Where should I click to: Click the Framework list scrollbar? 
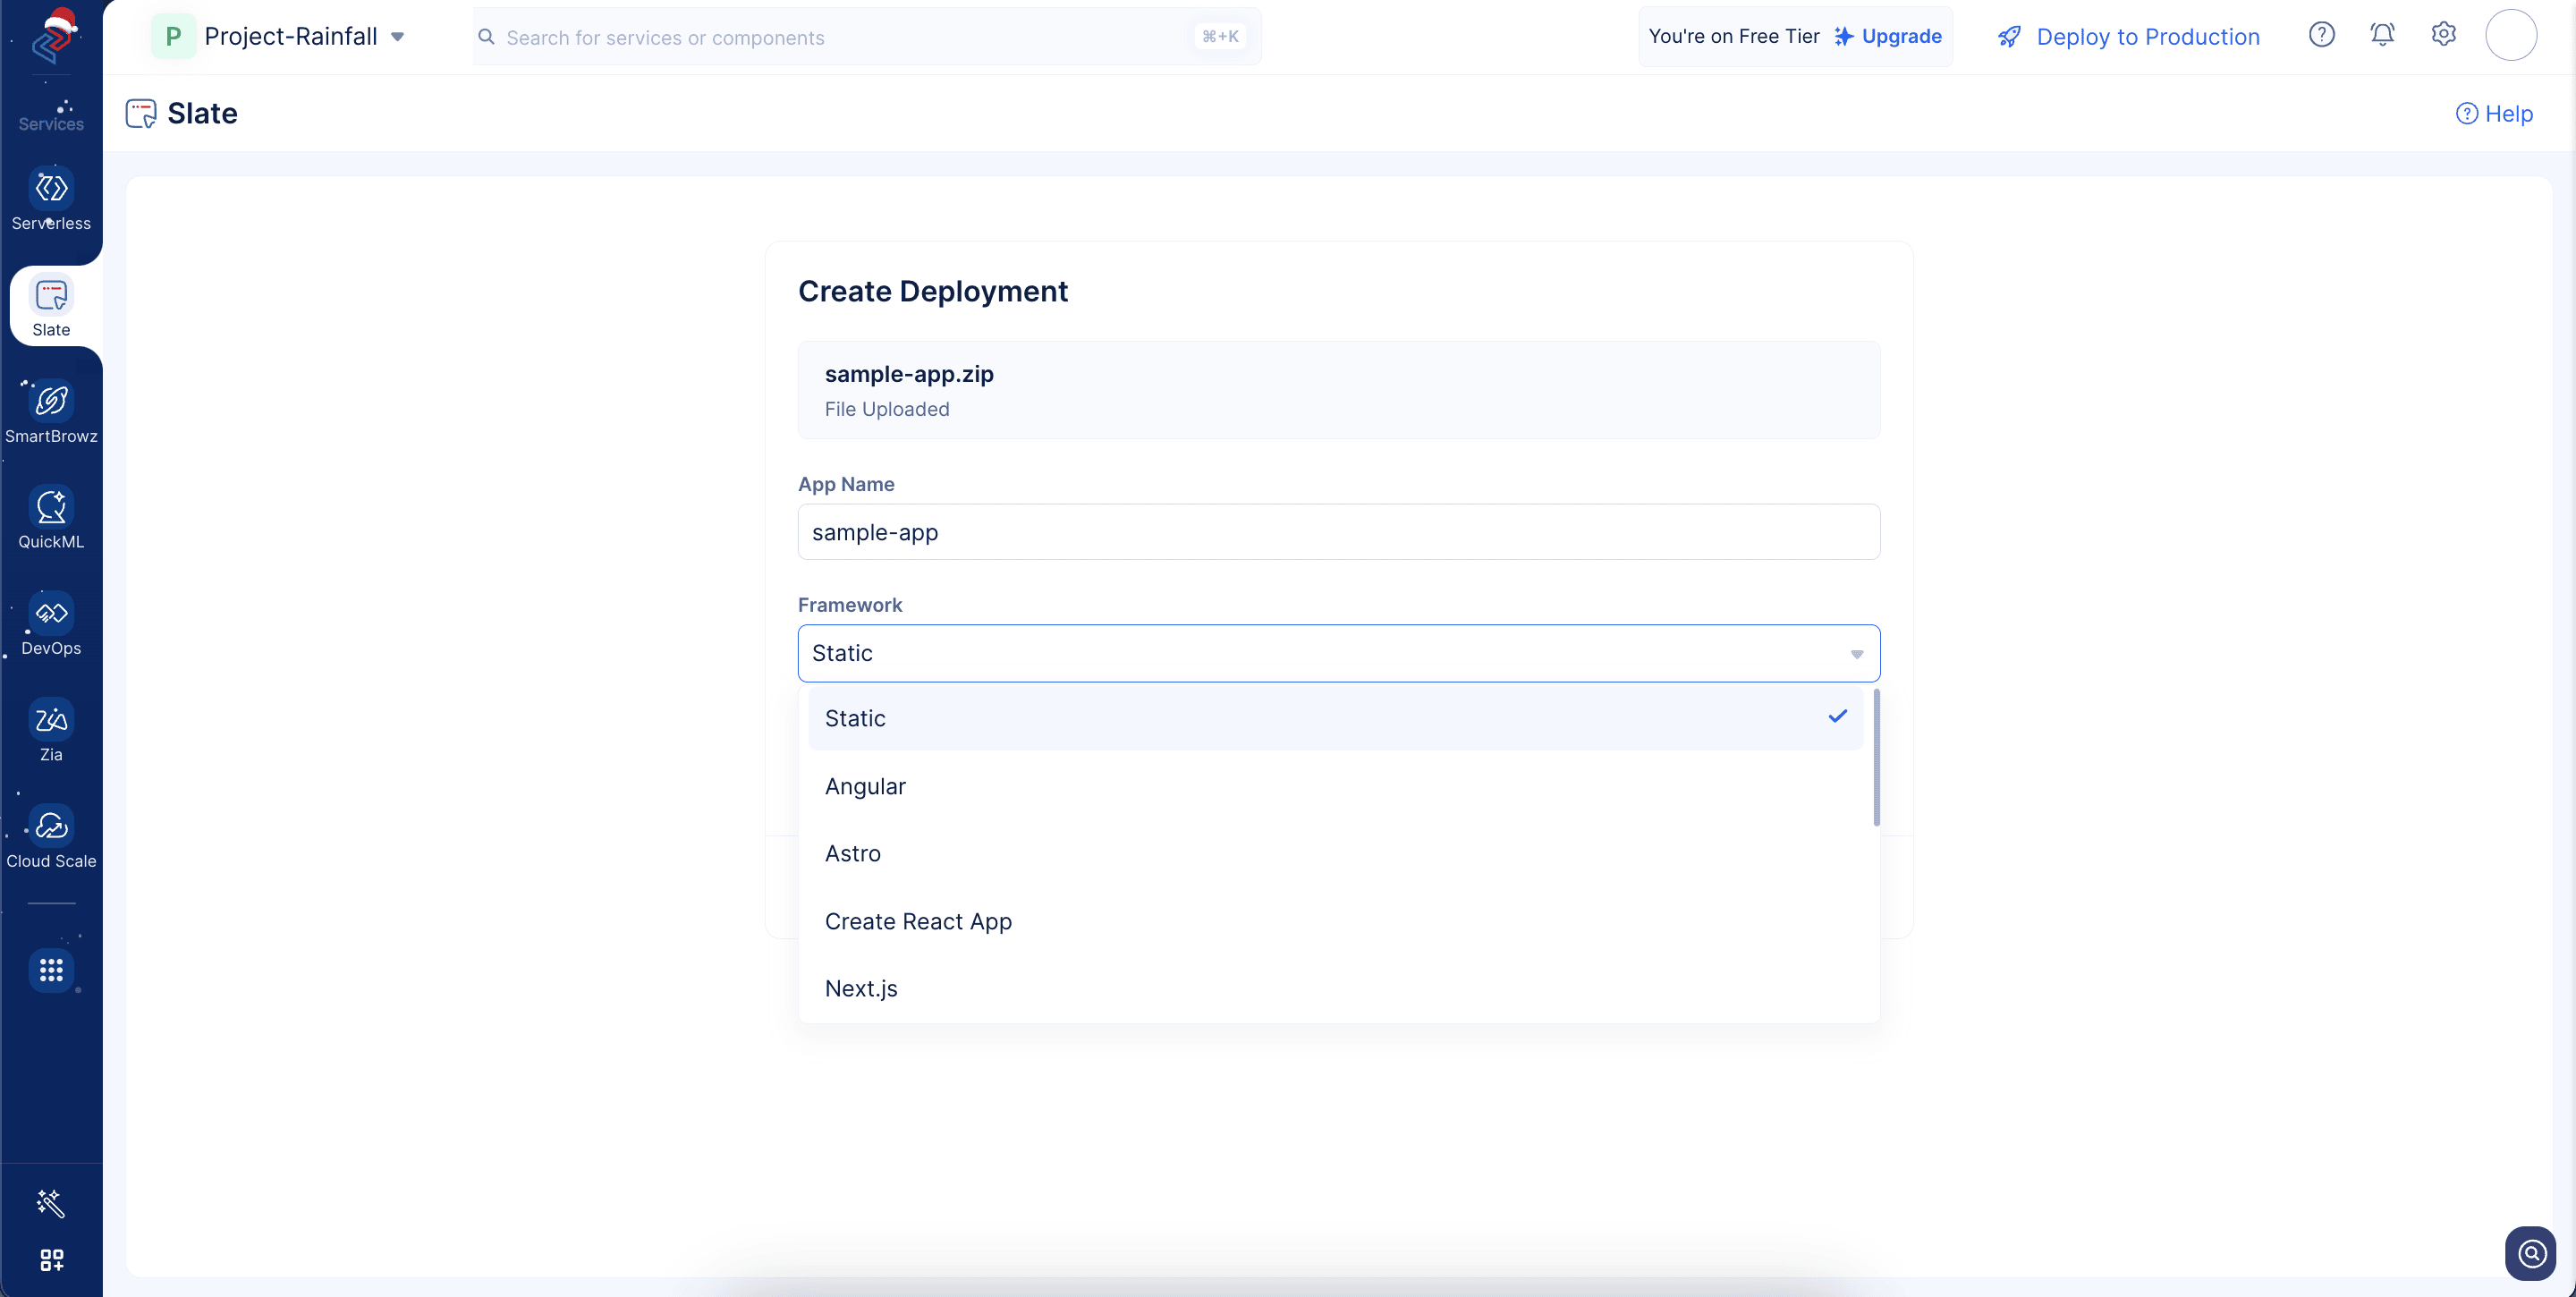click(x=1876, y=757)
